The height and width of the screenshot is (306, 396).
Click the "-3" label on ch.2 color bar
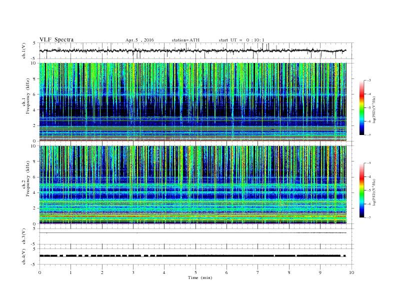(x=369, y=163)
